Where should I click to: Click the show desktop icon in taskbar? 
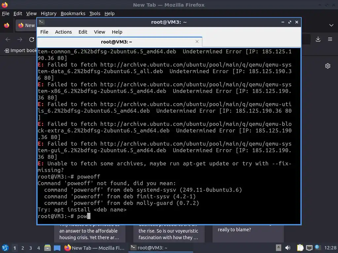(x=57, y=248)
